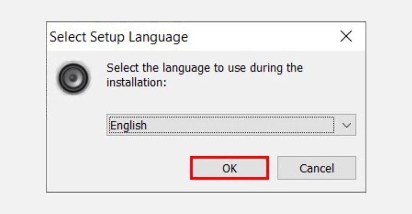Screen dimensions: 412x214
Task: Select the word English in the field
Action: 128,125
